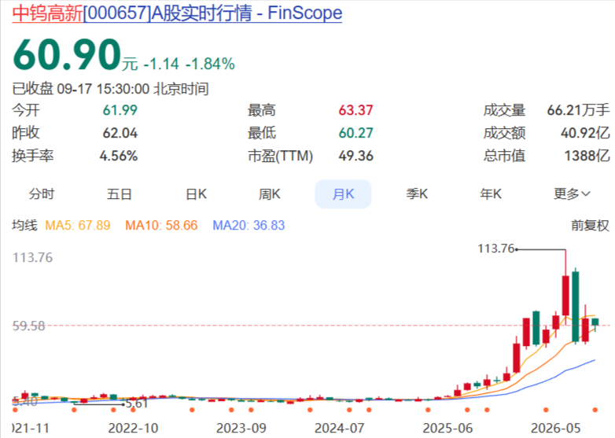The width and height of the screenshot is (615, 438).
Task: Click the 60.90 current price
Action: click(x=66, y=55)
